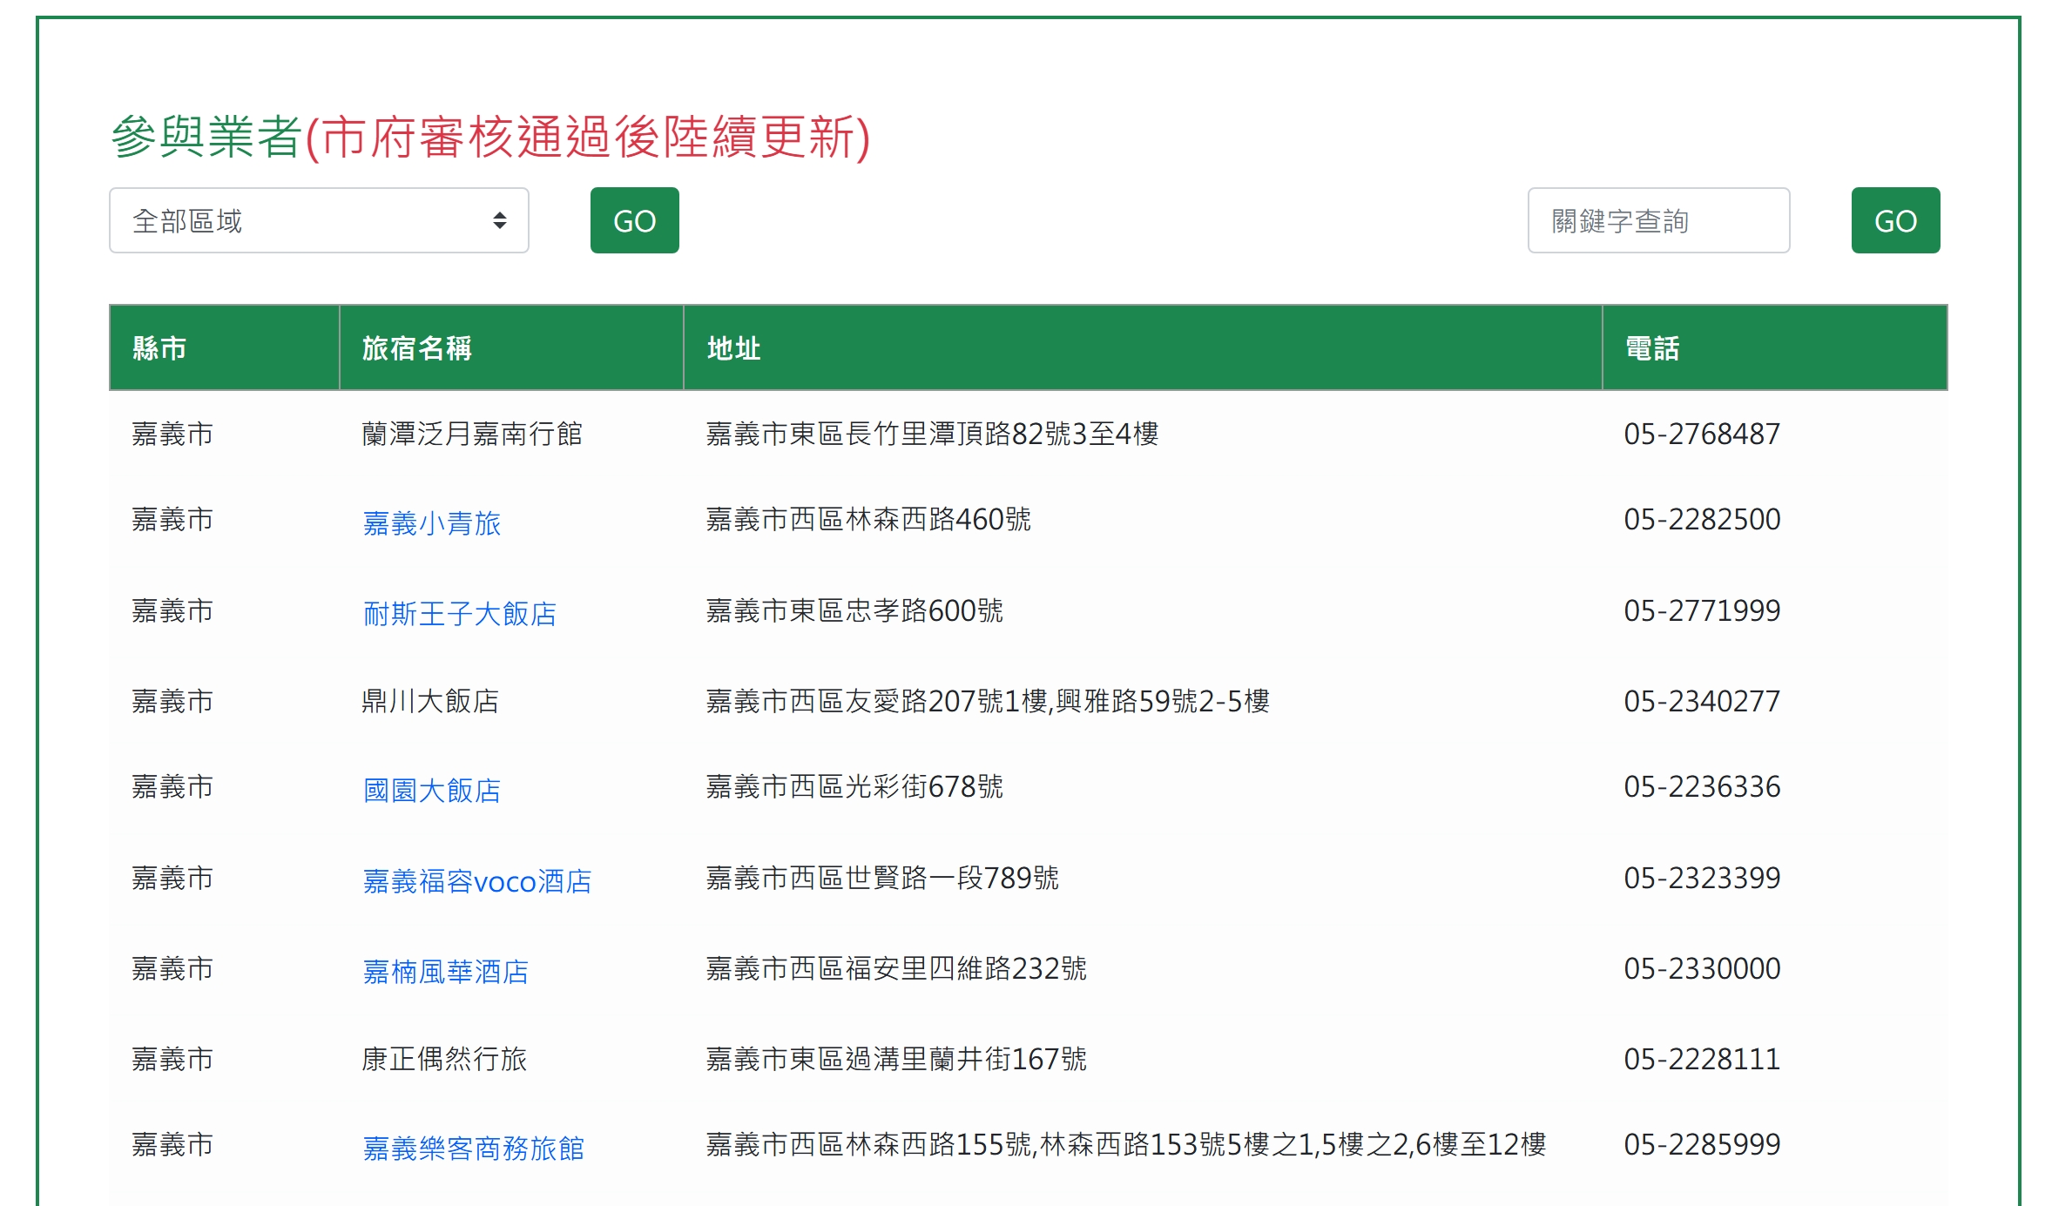Image resolution: width=2052 pixels, height=1206 pixels.
Task: Open the 耐斯王子大飯店 link
Action: click(x=459, y=614)
